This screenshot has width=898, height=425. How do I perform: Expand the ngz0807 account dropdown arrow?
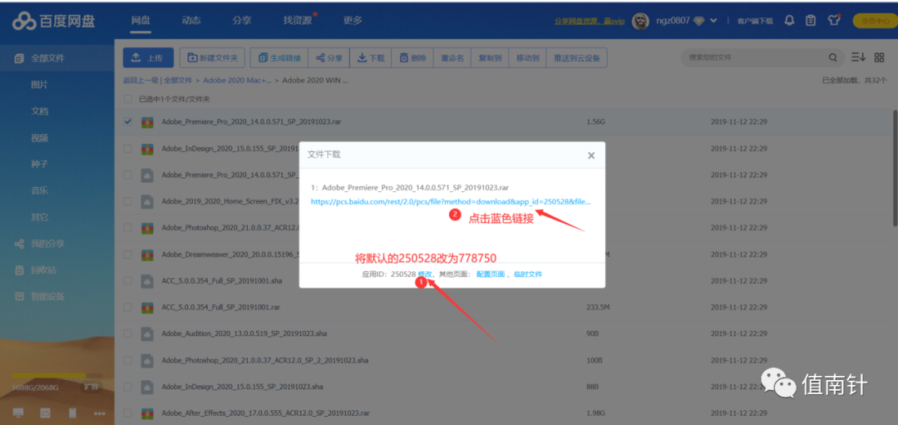pyautogui.click(x=713, y=21)
